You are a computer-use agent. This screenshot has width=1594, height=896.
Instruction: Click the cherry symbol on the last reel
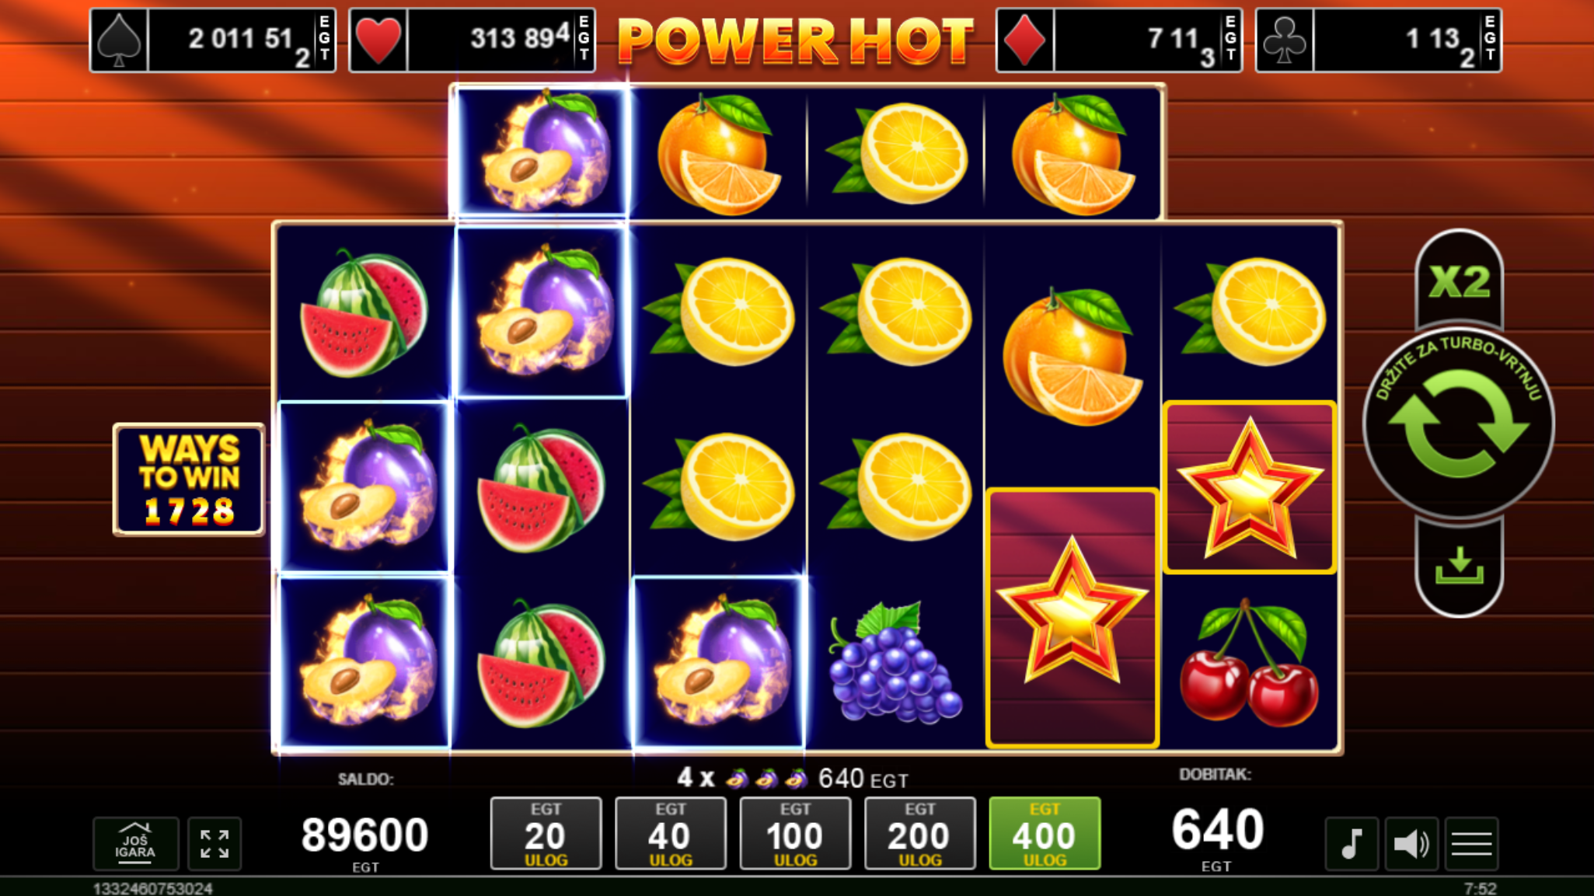pos(1249,663)
